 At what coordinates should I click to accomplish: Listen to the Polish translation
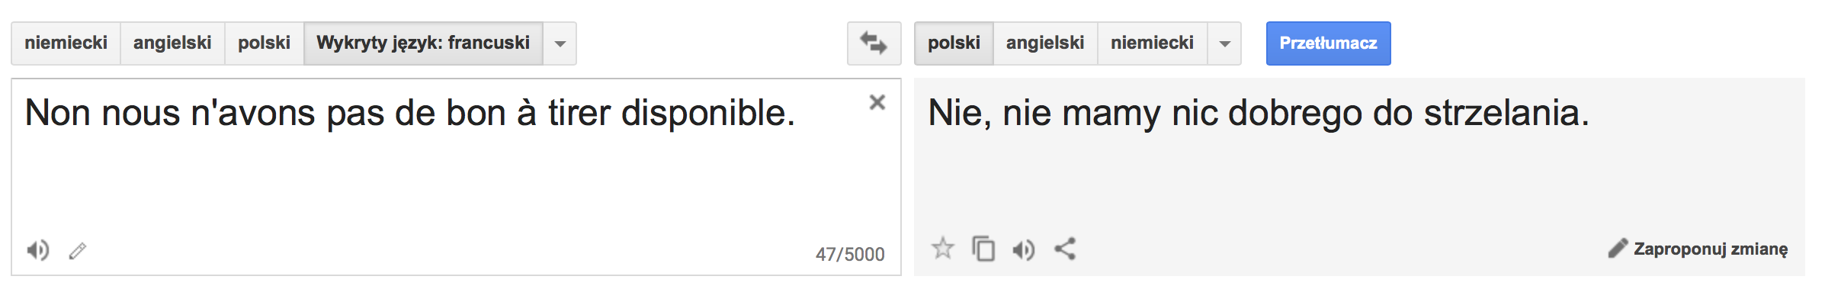click(x=1023, y=249)
